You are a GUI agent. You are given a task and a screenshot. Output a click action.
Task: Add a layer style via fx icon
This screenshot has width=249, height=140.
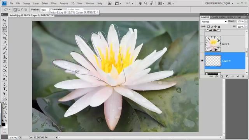click(x=216, y=76)
